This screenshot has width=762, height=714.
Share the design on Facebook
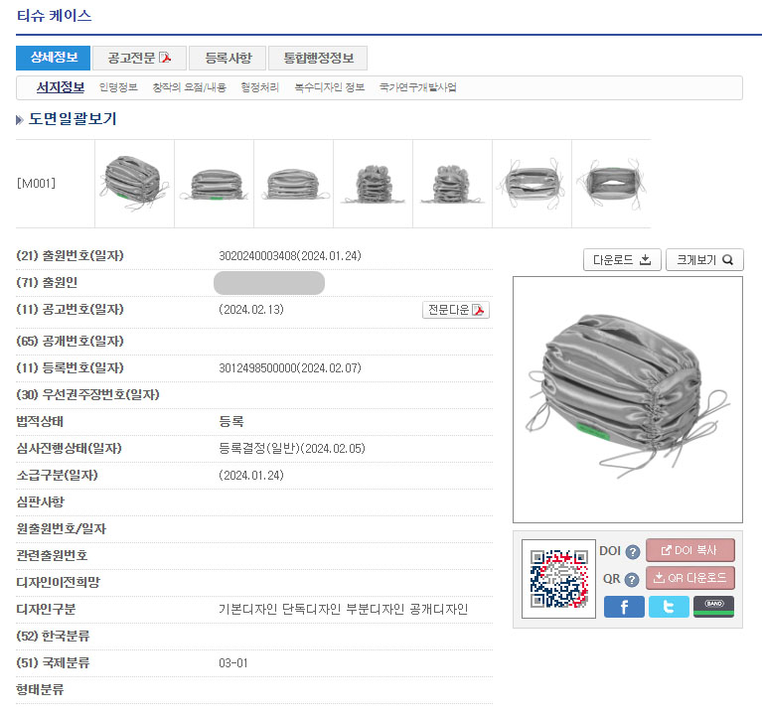pos(624,607)
